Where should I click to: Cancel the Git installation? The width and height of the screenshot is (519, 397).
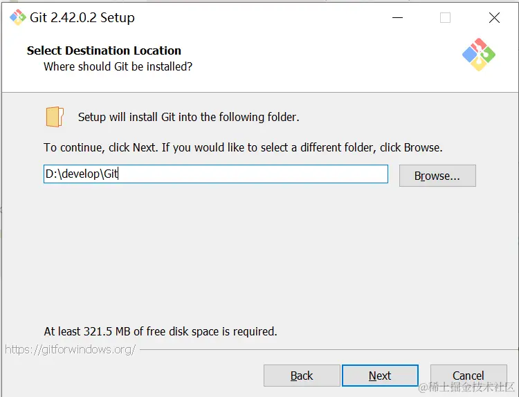tap(468, 376)
